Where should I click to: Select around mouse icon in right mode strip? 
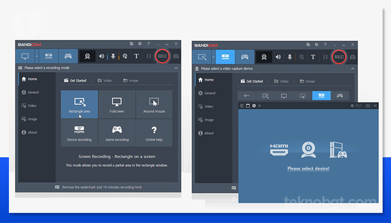(x=303, y=95)
